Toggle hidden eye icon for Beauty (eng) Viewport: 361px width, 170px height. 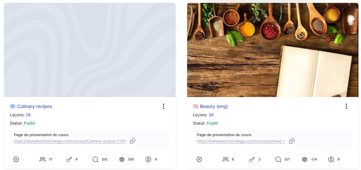tap(196, 107)
